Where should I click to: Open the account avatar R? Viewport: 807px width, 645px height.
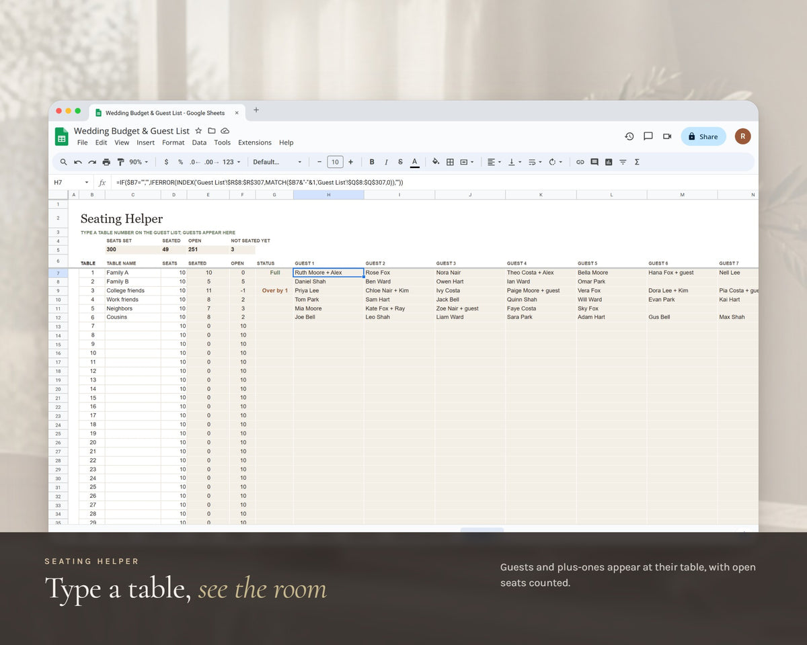742,136
